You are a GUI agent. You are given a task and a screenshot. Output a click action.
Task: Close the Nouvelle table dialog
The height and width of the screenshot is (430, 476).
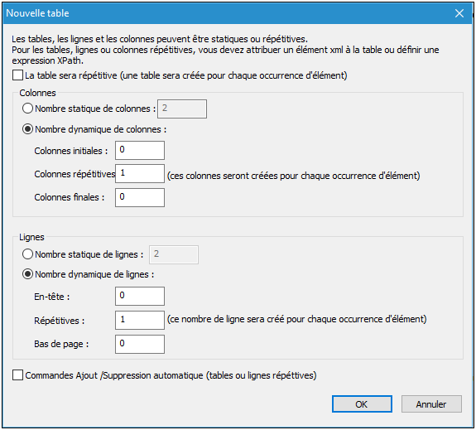click(x=459, y=13)
